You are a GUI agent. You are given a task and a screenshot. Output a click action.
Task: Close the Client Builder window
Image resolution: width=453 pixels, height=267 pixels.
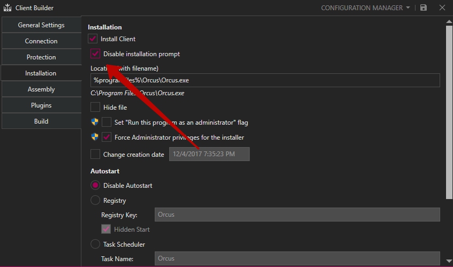click(442, 8)
